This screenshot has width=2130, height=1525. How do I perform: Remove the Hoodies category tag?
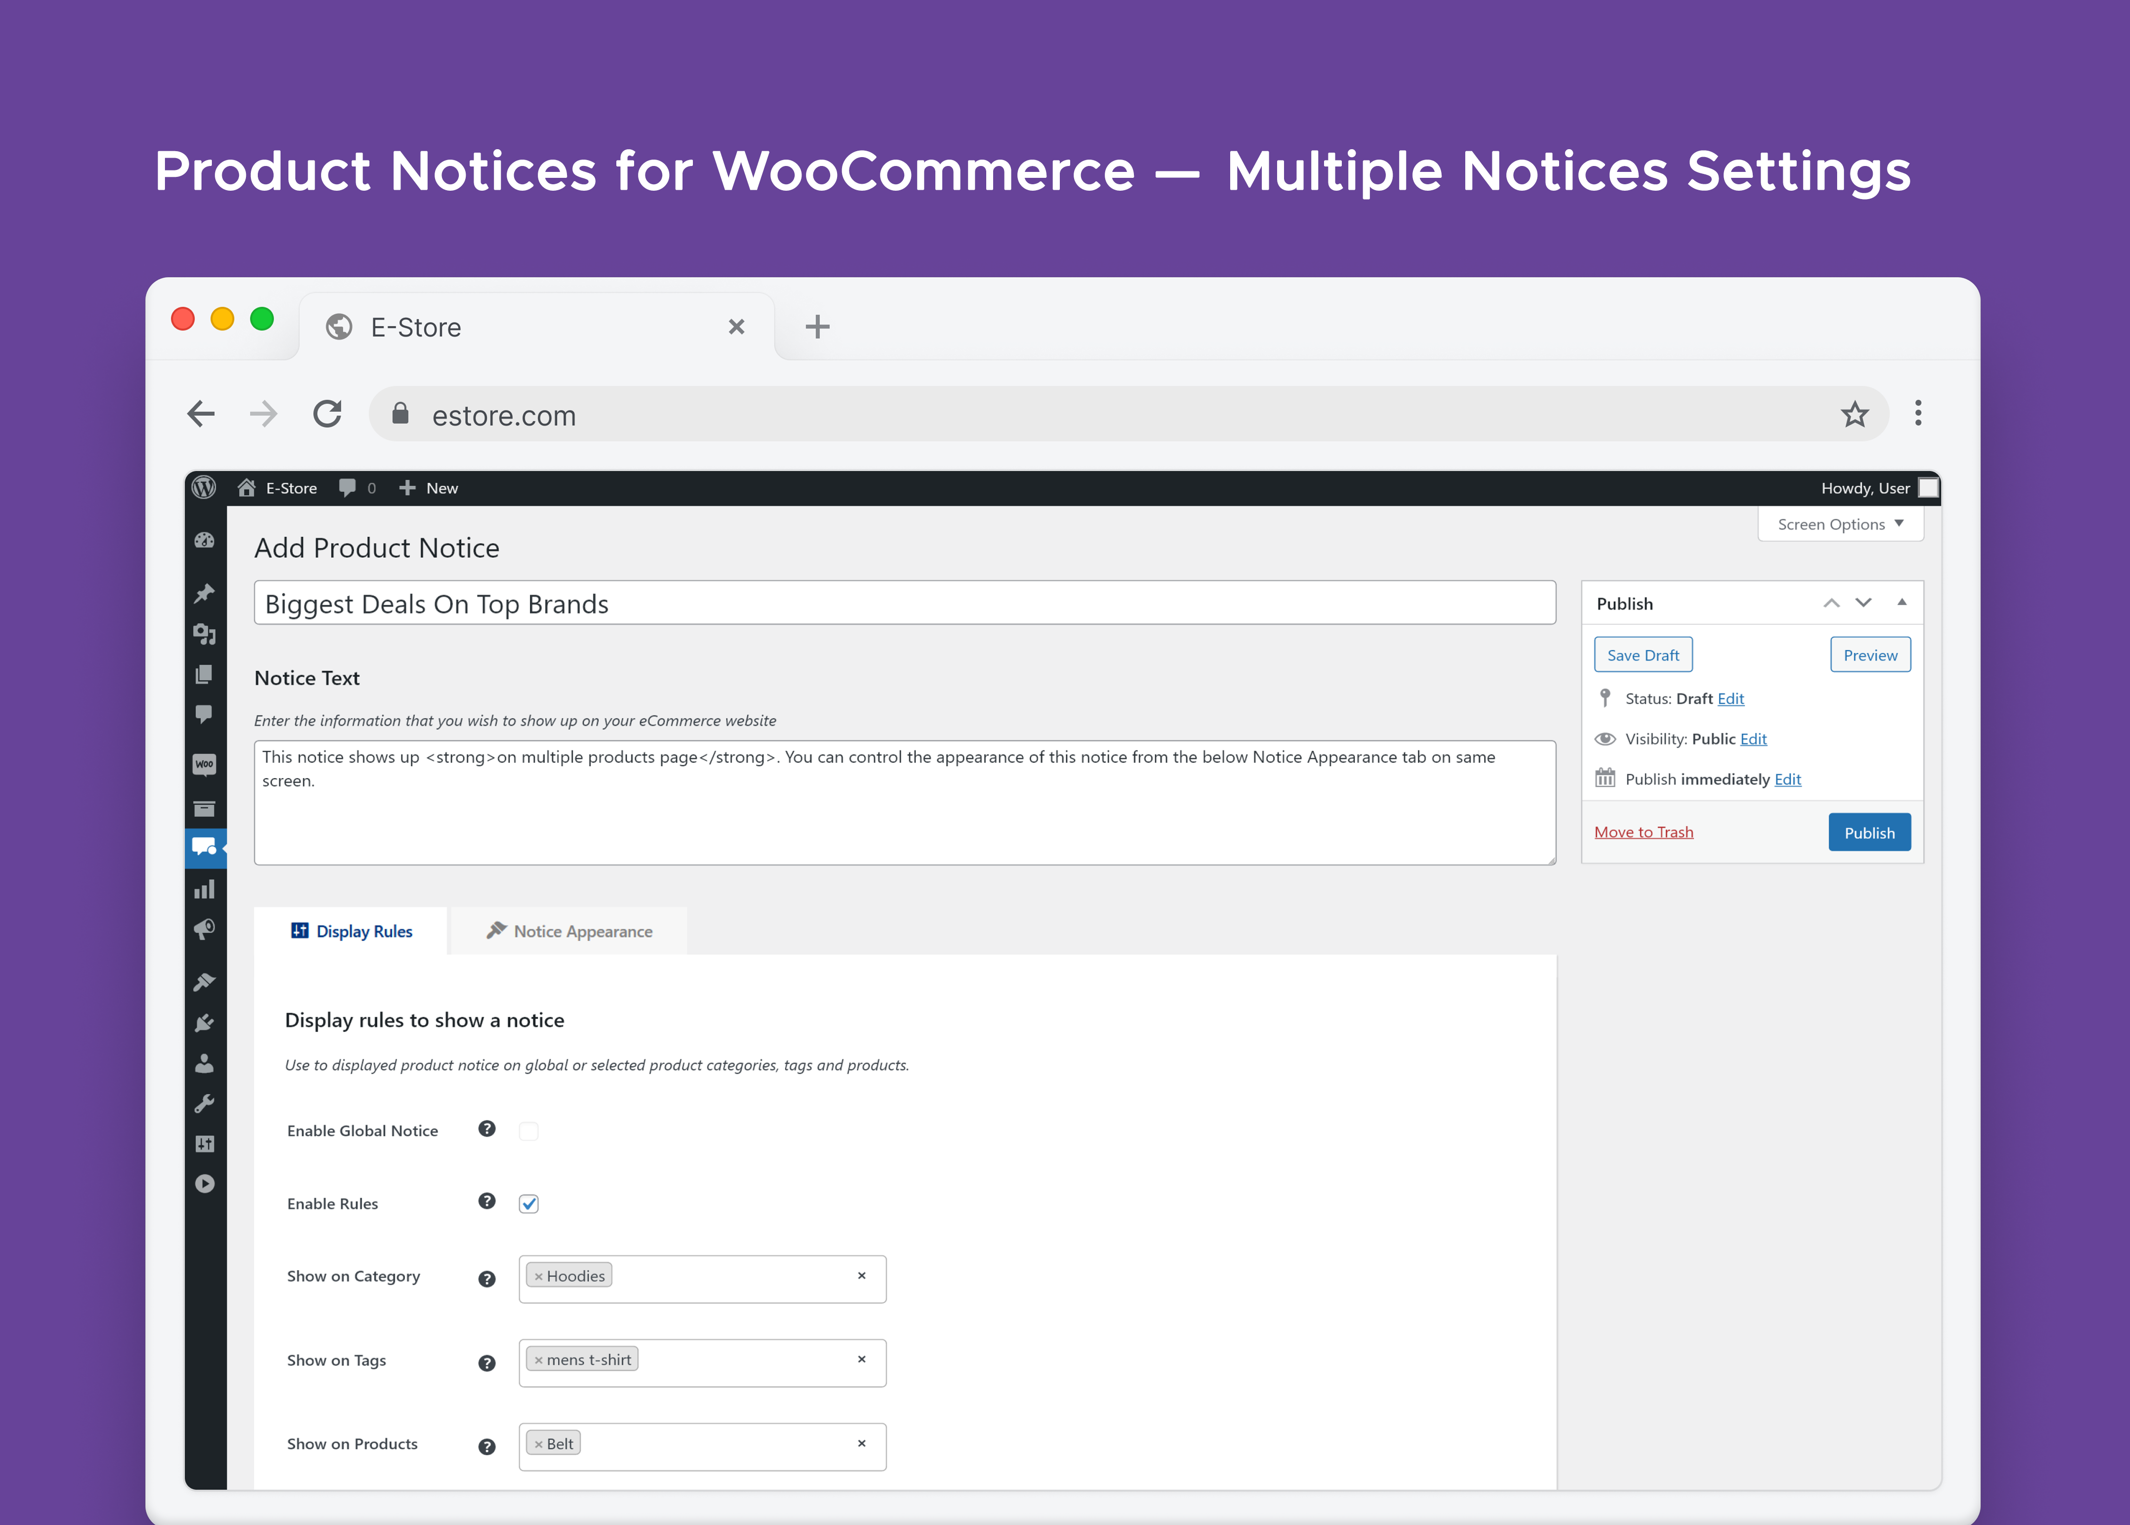[538, 1276]
